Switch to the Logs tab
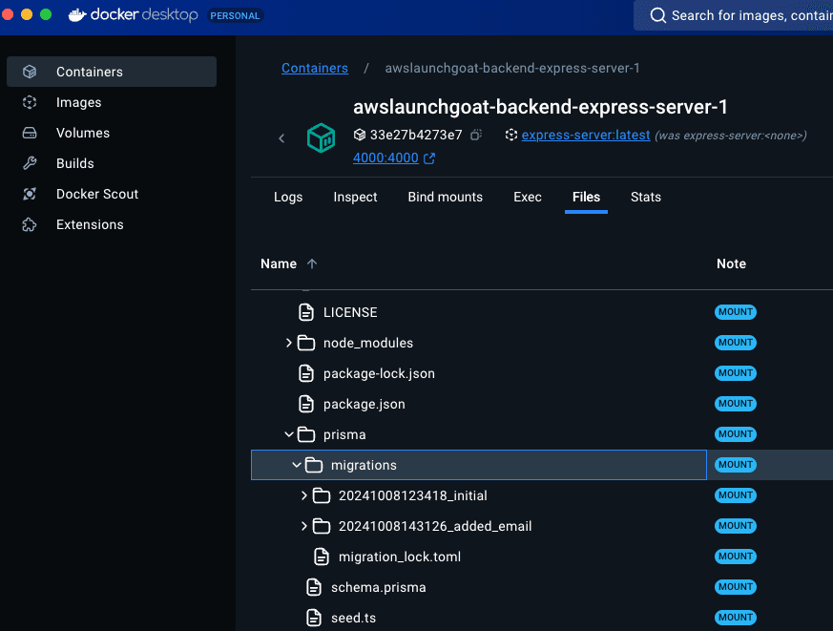The height and width of the screenshot is (631, 833). [x=288, y=197]
